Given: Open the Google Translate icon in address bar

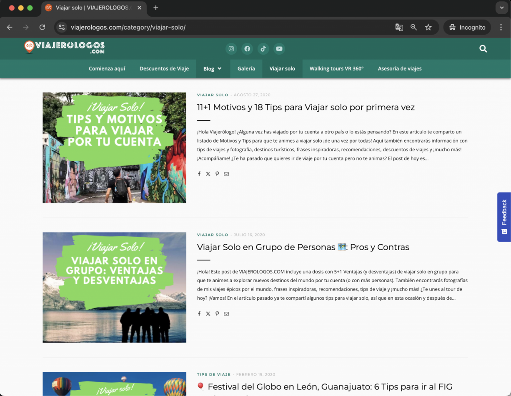Looking at the screenshot, I should coord(399,27).
